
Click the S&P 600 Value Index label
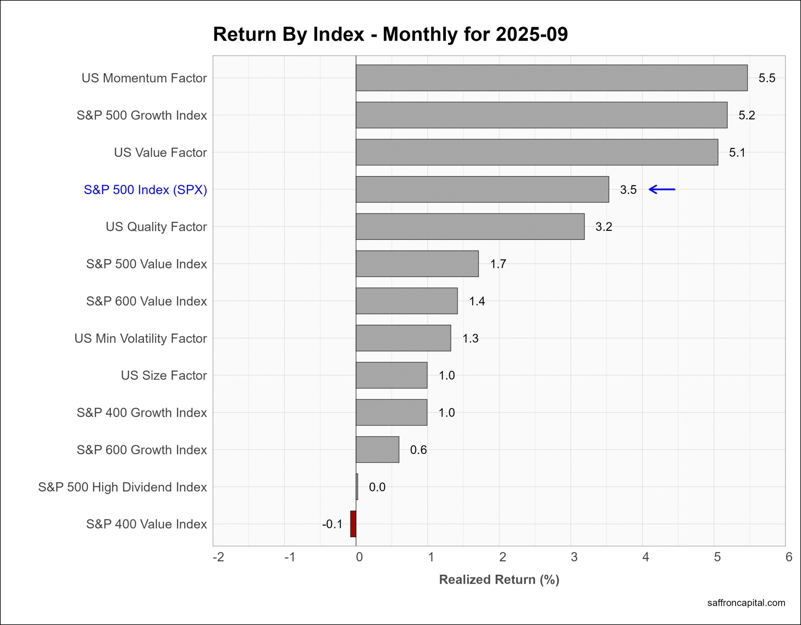[x=146, y=301]
